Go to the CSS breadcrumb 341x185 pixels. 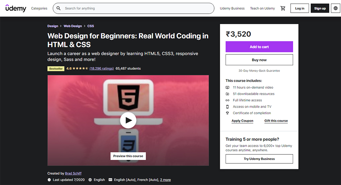pos(91,26)
